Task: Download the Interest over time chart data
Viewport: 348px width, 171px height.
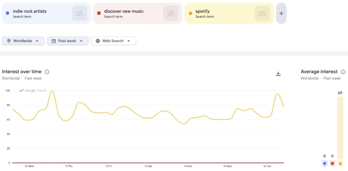Action: pos(278,74)
